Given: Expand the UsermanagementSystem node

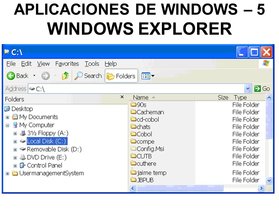Looking at the screenshot, I should click(x=8, y=174).
